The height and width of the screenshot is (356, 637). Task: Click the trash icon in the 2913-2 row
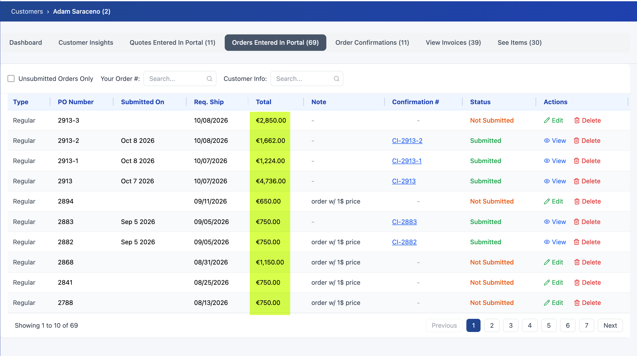point(576,141)
